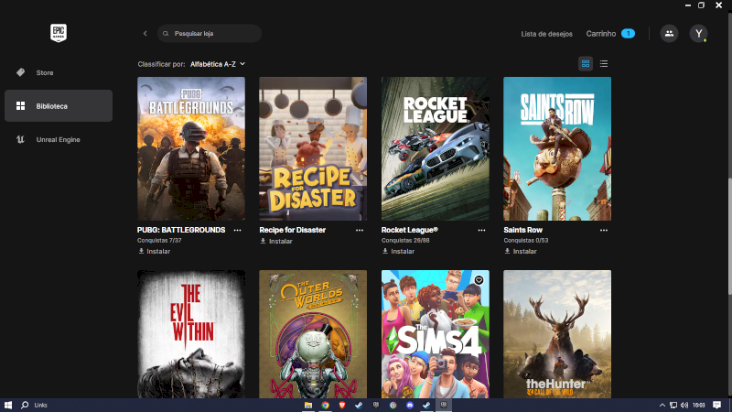Switch library to grid view
The width and height of the screenshot is (732, 412).
(x=586, y=64)
